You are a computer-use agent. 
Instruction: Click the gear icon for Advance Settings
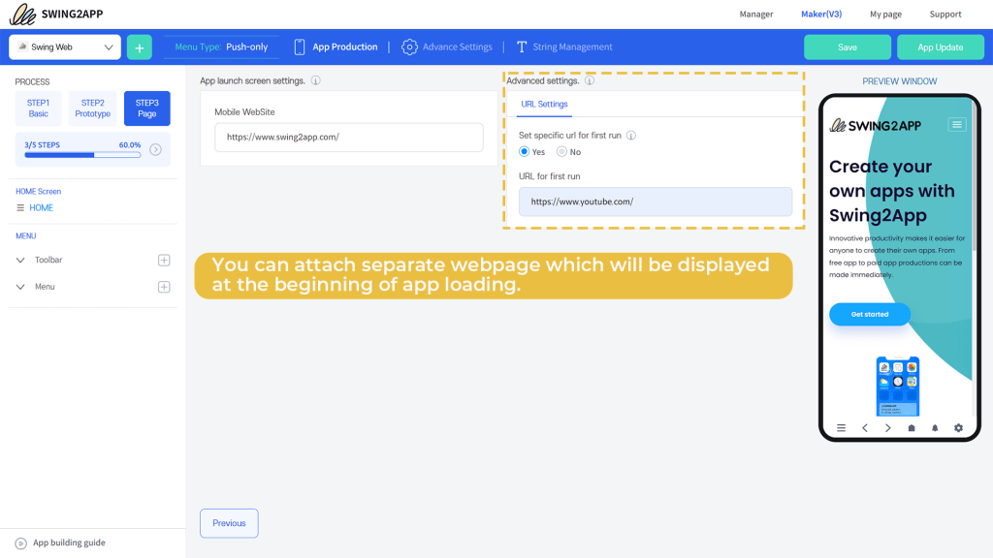coord(410,46)
